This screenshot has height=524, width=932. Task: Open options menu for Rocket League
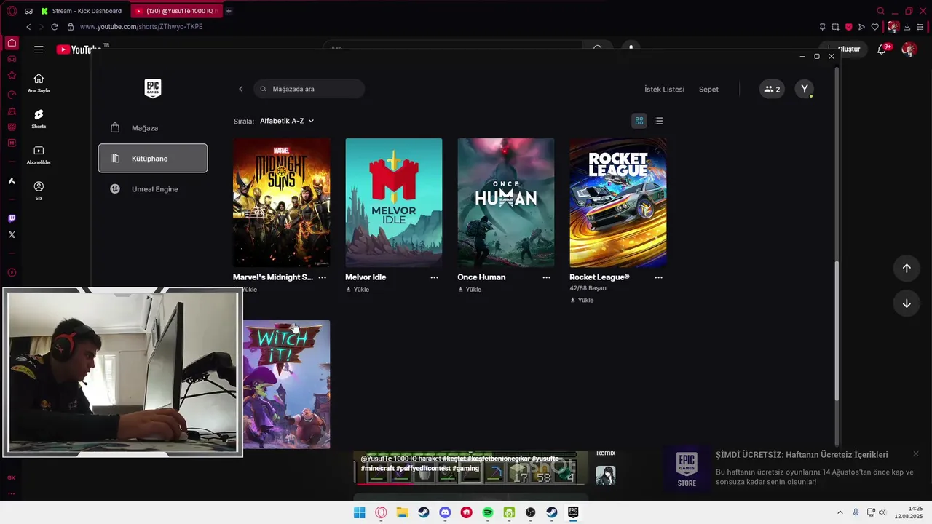(x=659, y=277)
